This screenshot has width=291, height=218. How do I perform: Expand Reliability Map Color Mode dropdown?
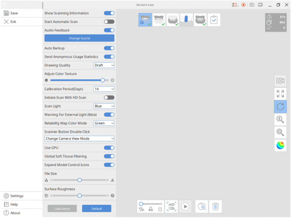tap(104, 123)
